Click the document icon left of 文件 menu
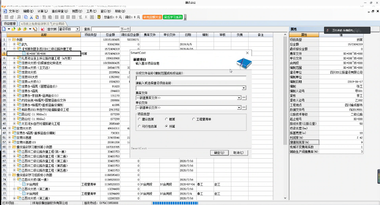 point(5,11)
